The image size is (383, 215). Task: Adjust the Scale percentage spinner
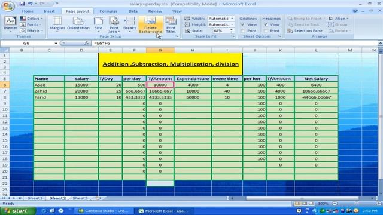[231, 30]
